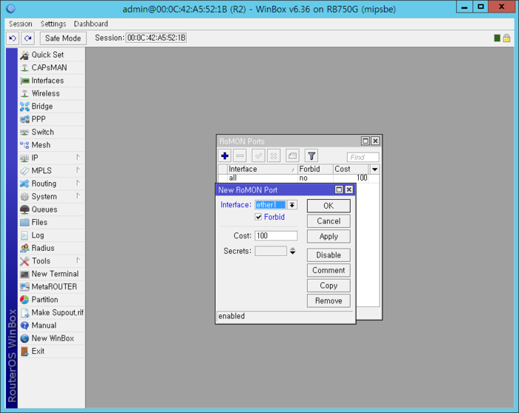The image size is (519, 413).
Task: Click the Secrets up/down arrows
Action: click(x=293, y=251)
